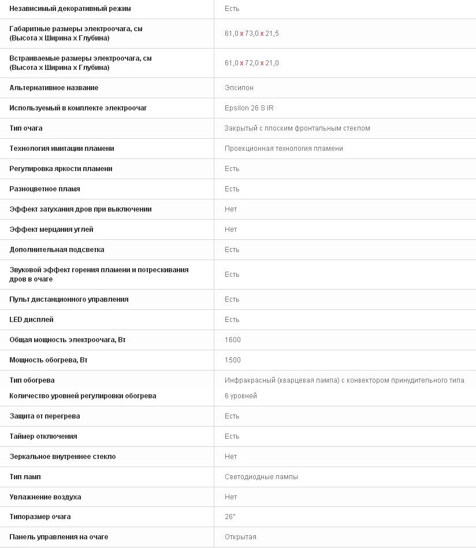The image size is (476, 548).
Task: Click 'Пульт дистанционного управления' label
Action: 69,299
